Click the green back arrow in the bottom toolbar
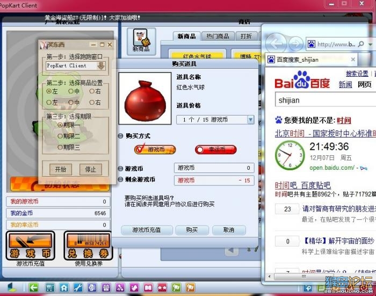The height and width of the screenshot is (296, 376). (x=33, y=287)
